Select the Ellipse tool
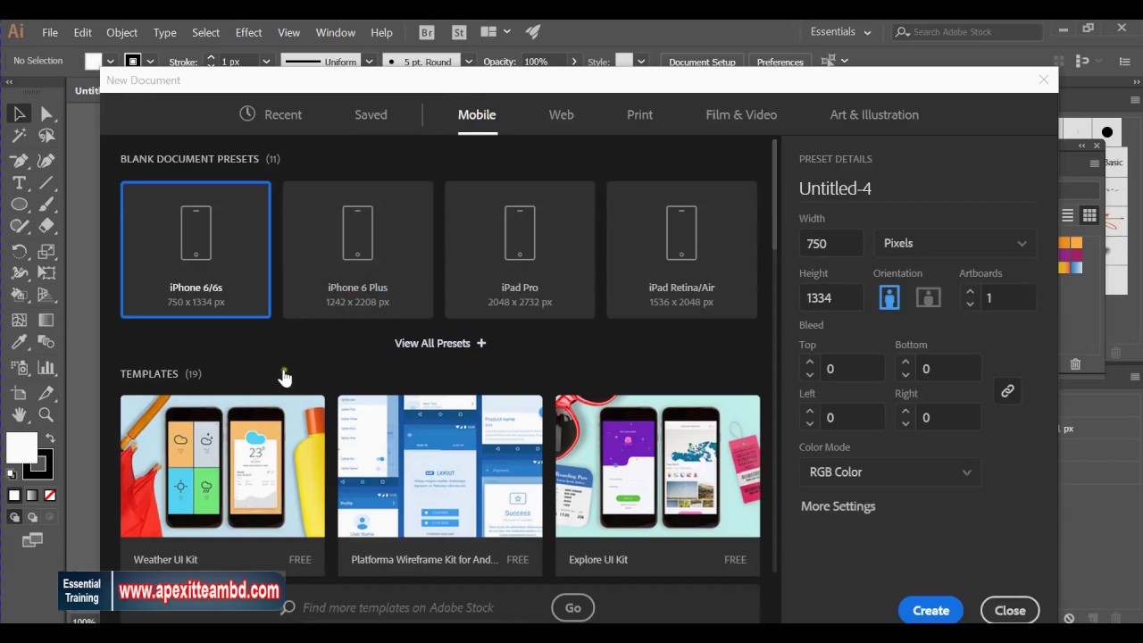This screenshot has width=1143, height=643. tap(19, 205)
